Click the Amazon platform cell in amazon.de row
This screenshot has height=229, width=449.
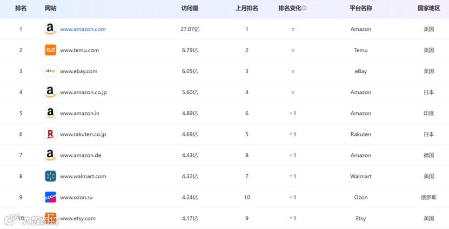tap(361, 155)
